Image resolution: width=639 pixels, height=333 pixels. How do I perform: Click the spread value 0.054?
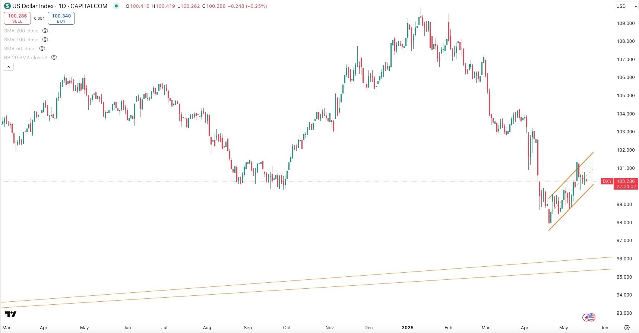click(x=39, y=18)
